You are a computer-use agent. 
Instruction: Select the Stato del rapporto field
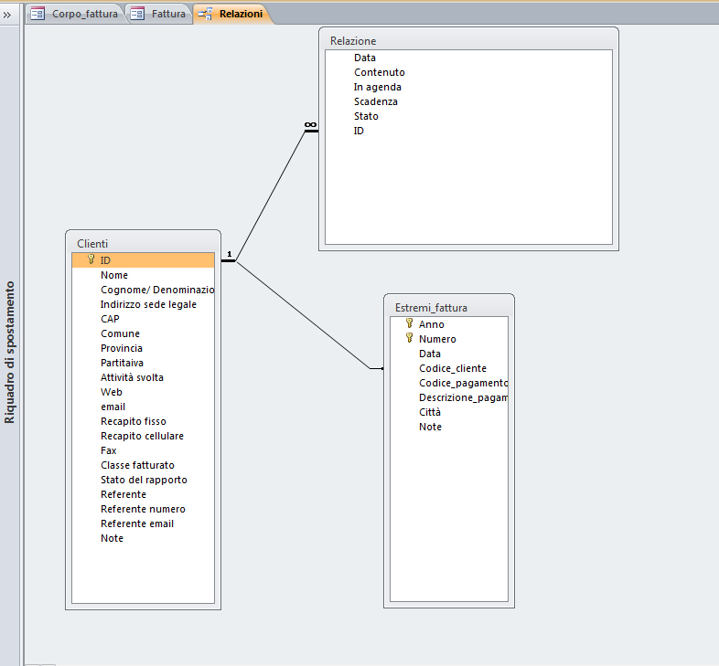click(143, 480)
